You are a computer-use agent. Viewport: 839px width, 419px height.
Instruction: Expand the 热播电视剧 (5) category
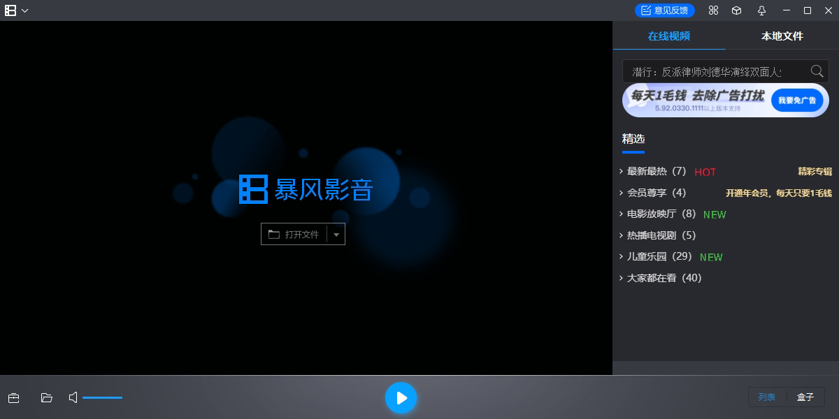coord(658,235)
